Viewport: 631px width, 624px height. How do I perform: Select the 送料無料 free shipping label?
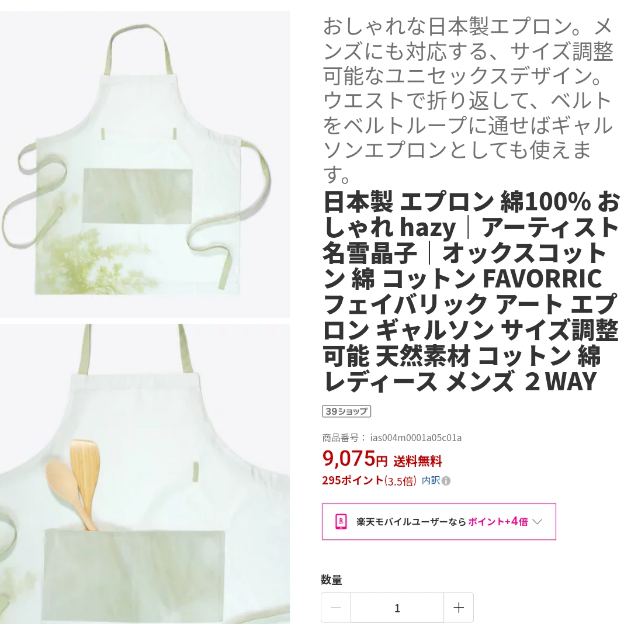417,461
